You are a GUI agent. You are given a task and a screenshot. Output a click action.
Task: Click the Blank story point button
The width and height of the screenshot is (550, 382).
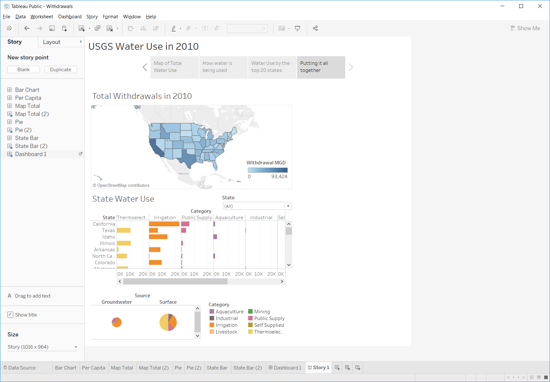24,70
